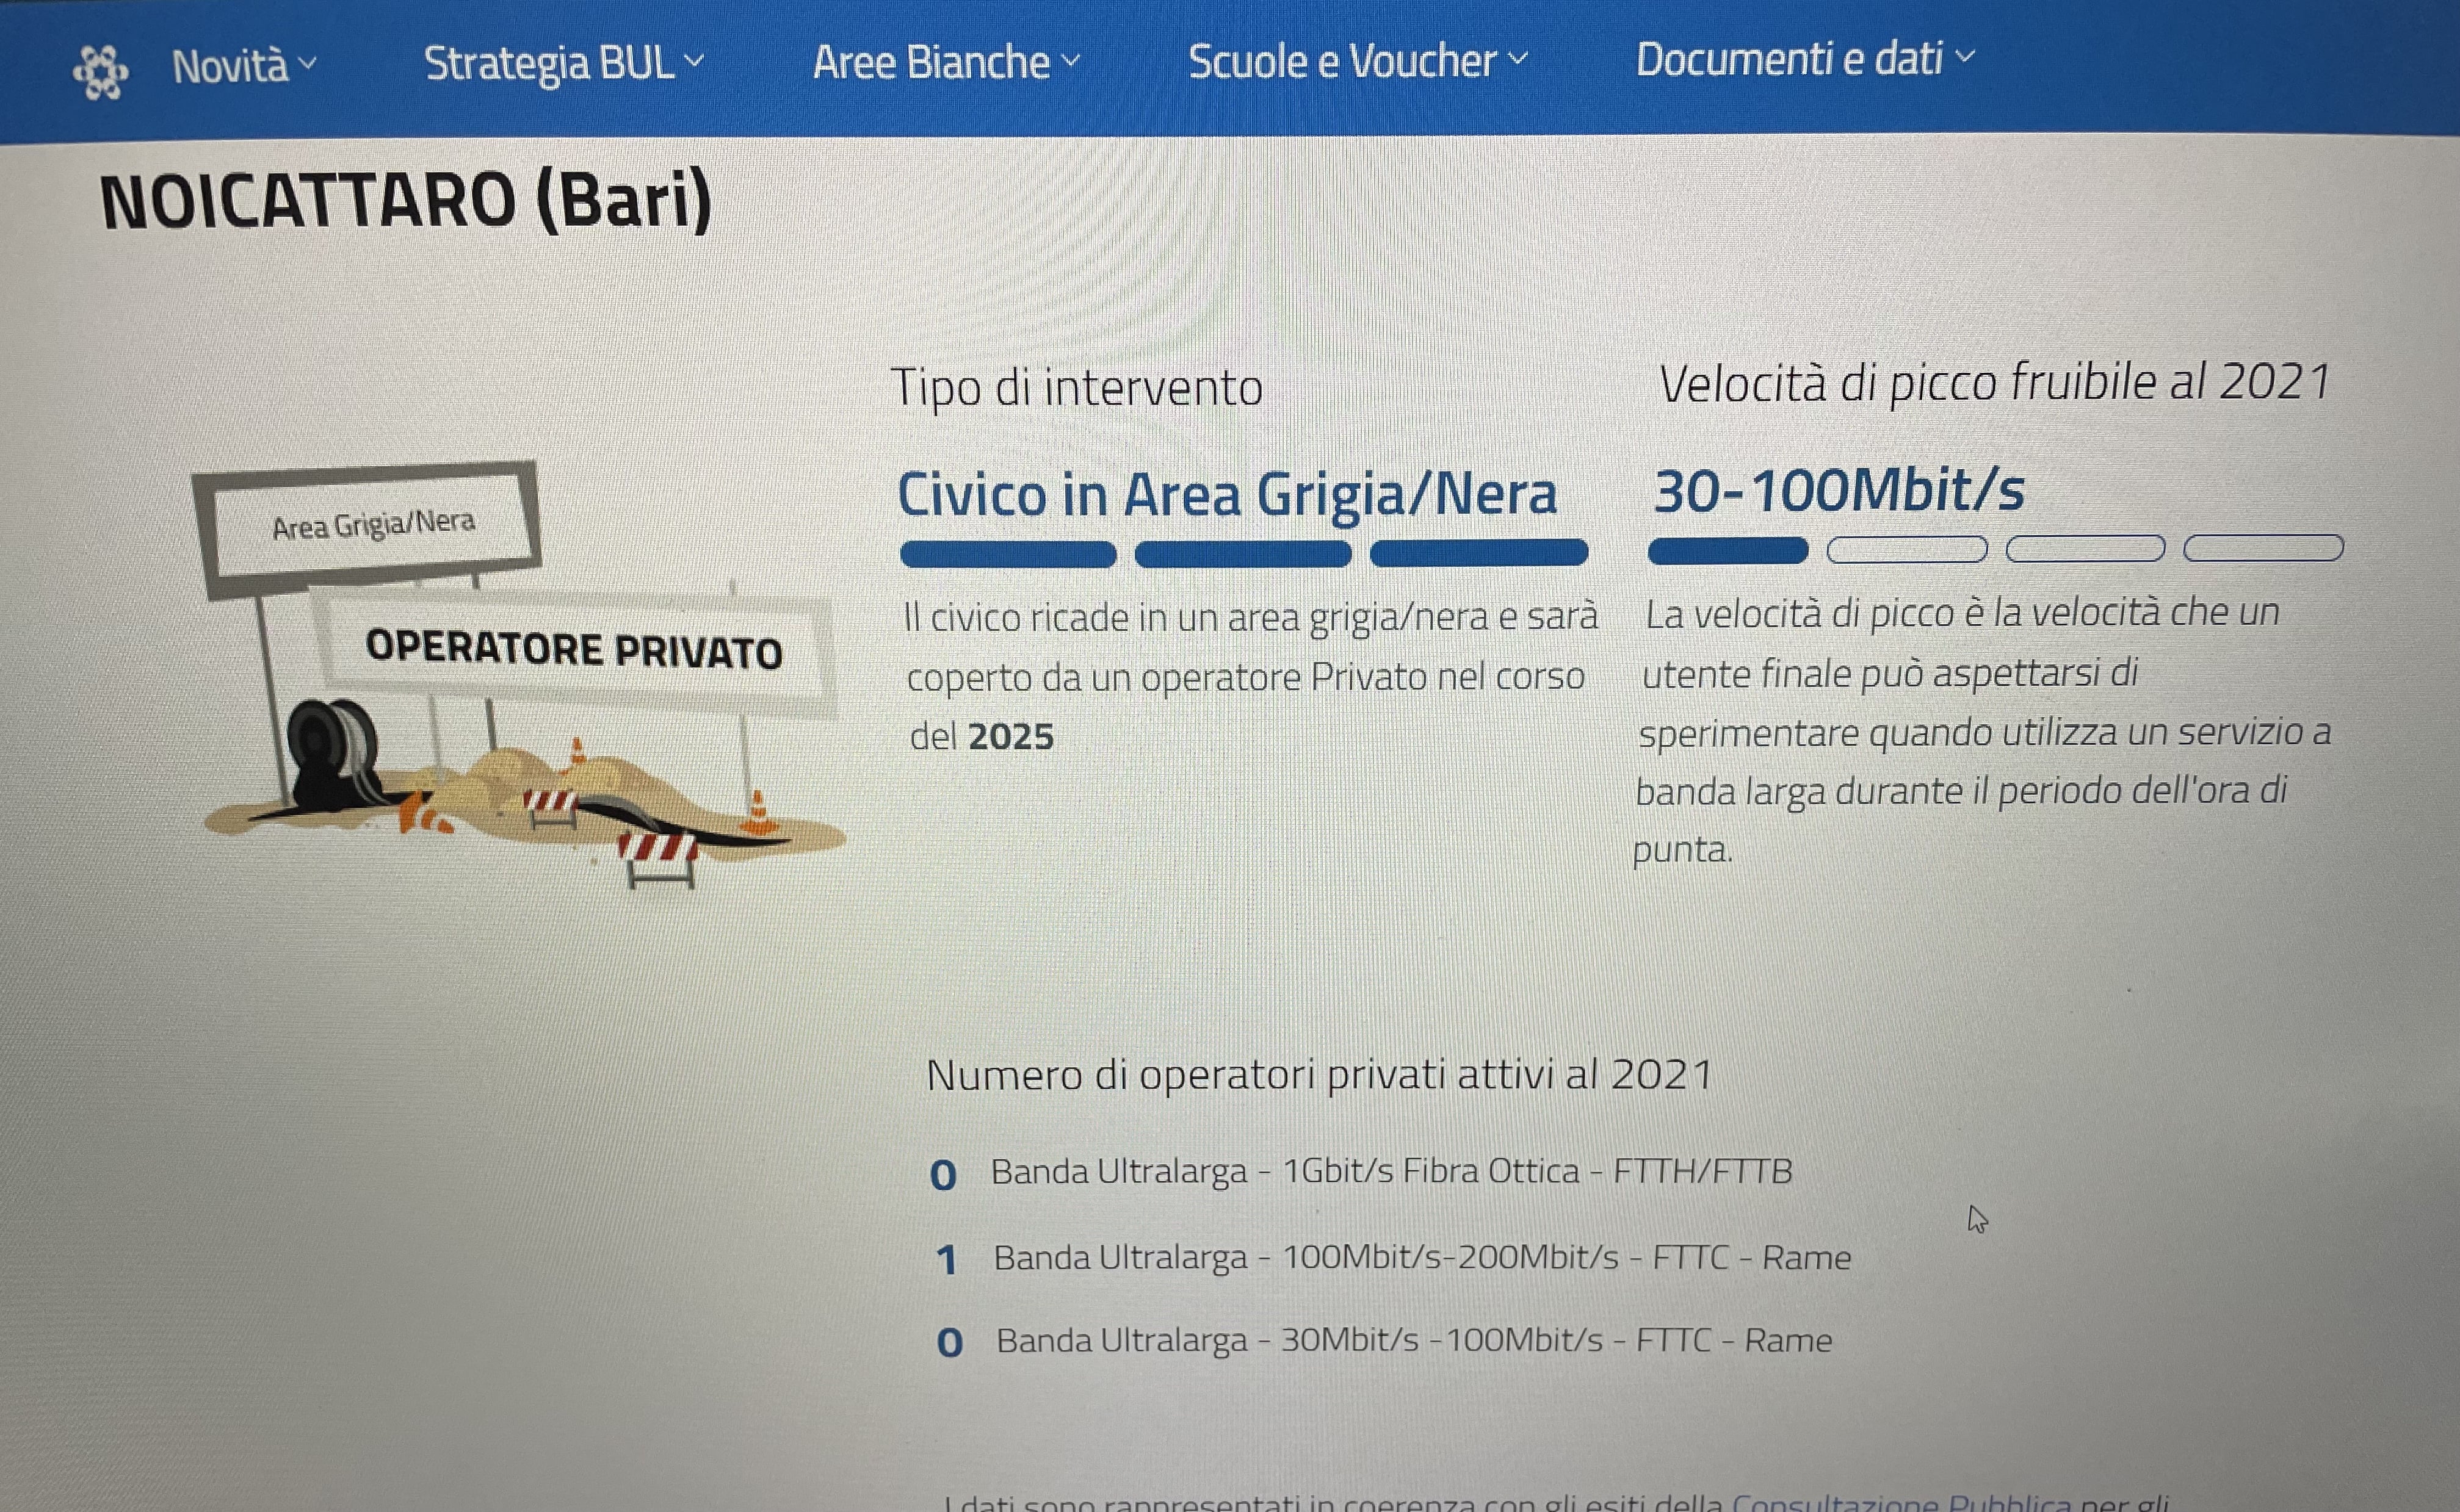Open the Strategia BUL menu
The image size is (2460, 1512).
click(x=564, y=63)
